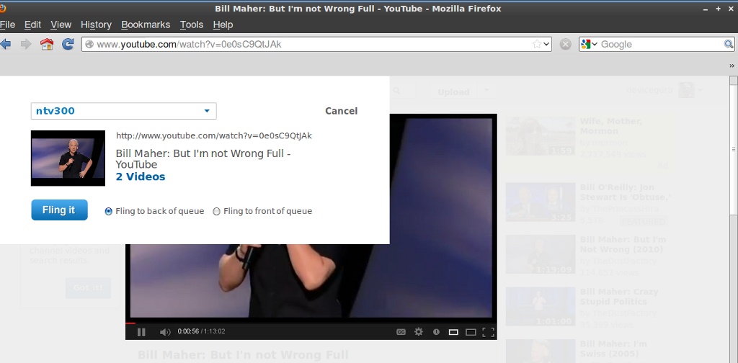Open the URL bar history dropdown arrow

547,45
